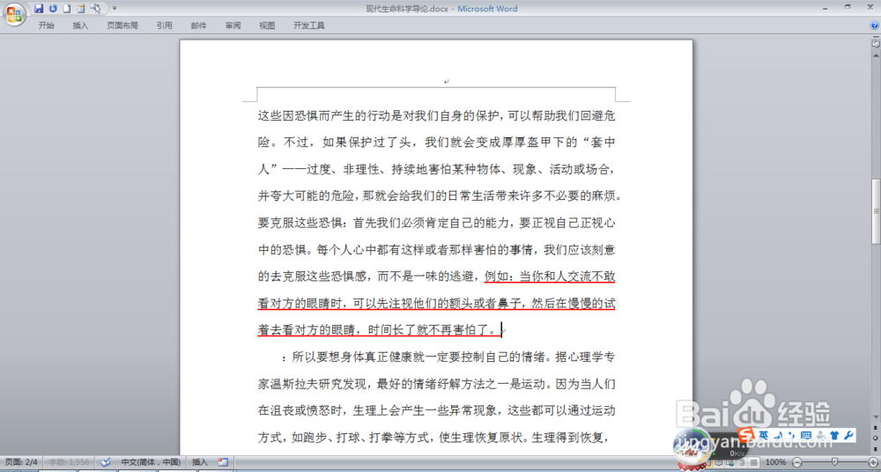Open the 邮件 ribbon tab
Image resolution: width=881 pixels, height=472 pixels.
click(198, 26)
